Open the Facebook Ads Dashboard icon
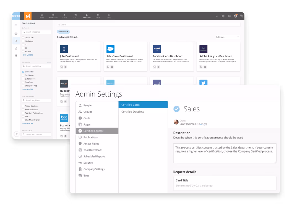Viewport: 292px width, 205px height. click(x=157, y=49)
